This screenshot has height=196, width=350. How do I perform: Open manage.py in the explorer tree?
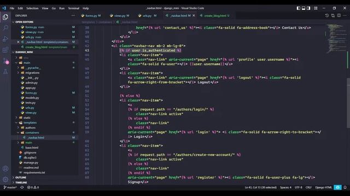tap(31, 163)
